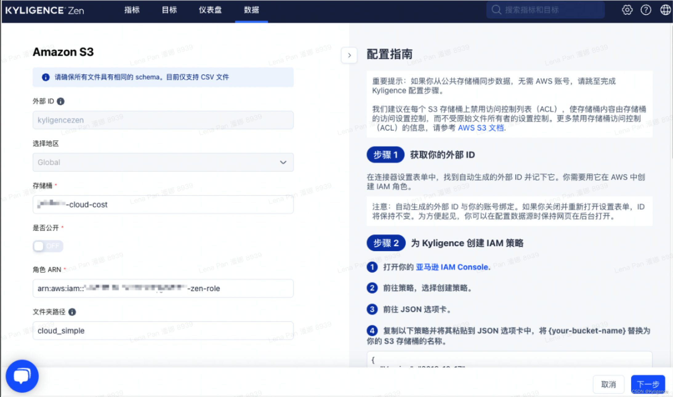
Task: Click the 步骤 2 badge
Action: pos(386,243)
